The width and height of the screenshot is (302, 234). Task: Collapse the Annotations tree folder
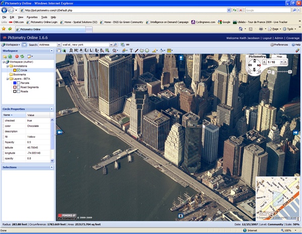coord(8,66)
